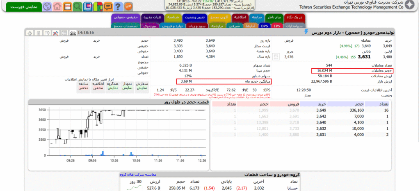Image resolution: width=420 pixels, height=191 pixels.
Task: Open the technical line chart icon
Action: tap(56, 33)
